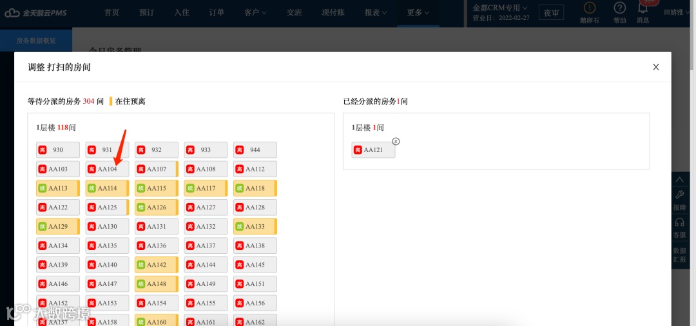This screenshot has width=696, height=326.
Task: Assign room AA112
Action: 255,169
